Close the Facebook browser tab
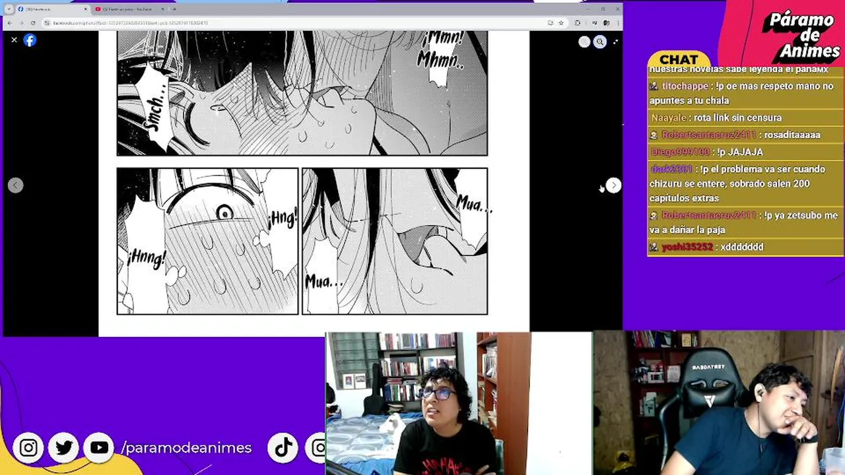Screen dimensions: 845x475 click(85, 9)
